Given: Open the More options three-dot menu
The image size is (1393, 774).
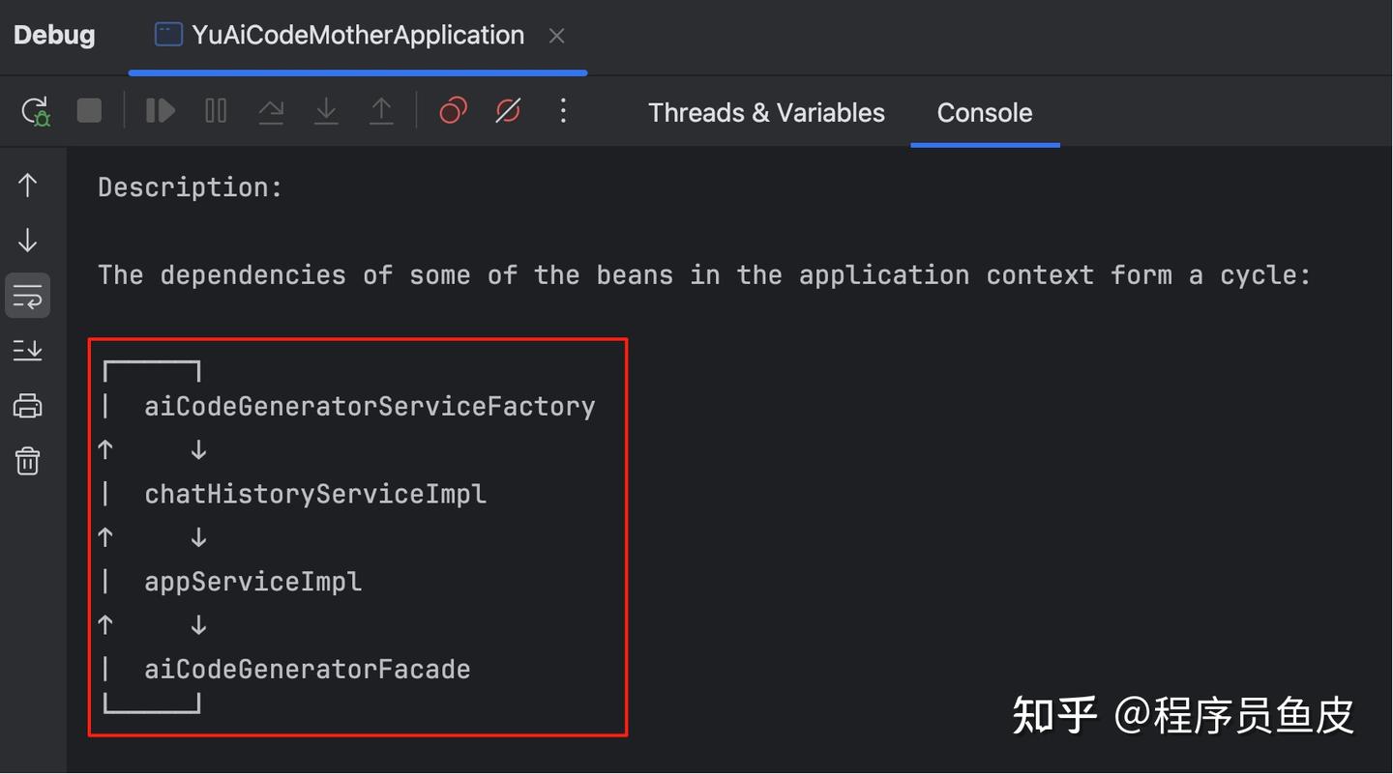Looking at the screenshot, I should pyautogui.click(x=563, y=111).
